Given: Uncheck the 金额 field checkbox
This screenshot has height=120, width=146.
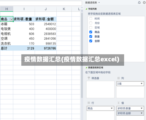Looking at the screenshot, I should tap(91, 41).
